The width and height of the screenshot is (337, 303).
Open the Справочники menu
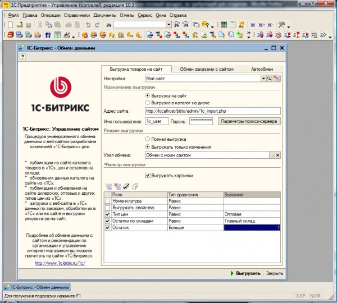(x=77, y=15)
